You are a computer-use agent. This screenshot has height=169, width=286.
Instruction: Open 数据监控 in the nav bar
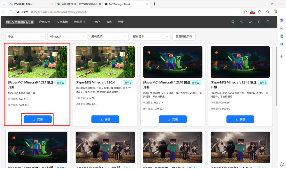80,22
